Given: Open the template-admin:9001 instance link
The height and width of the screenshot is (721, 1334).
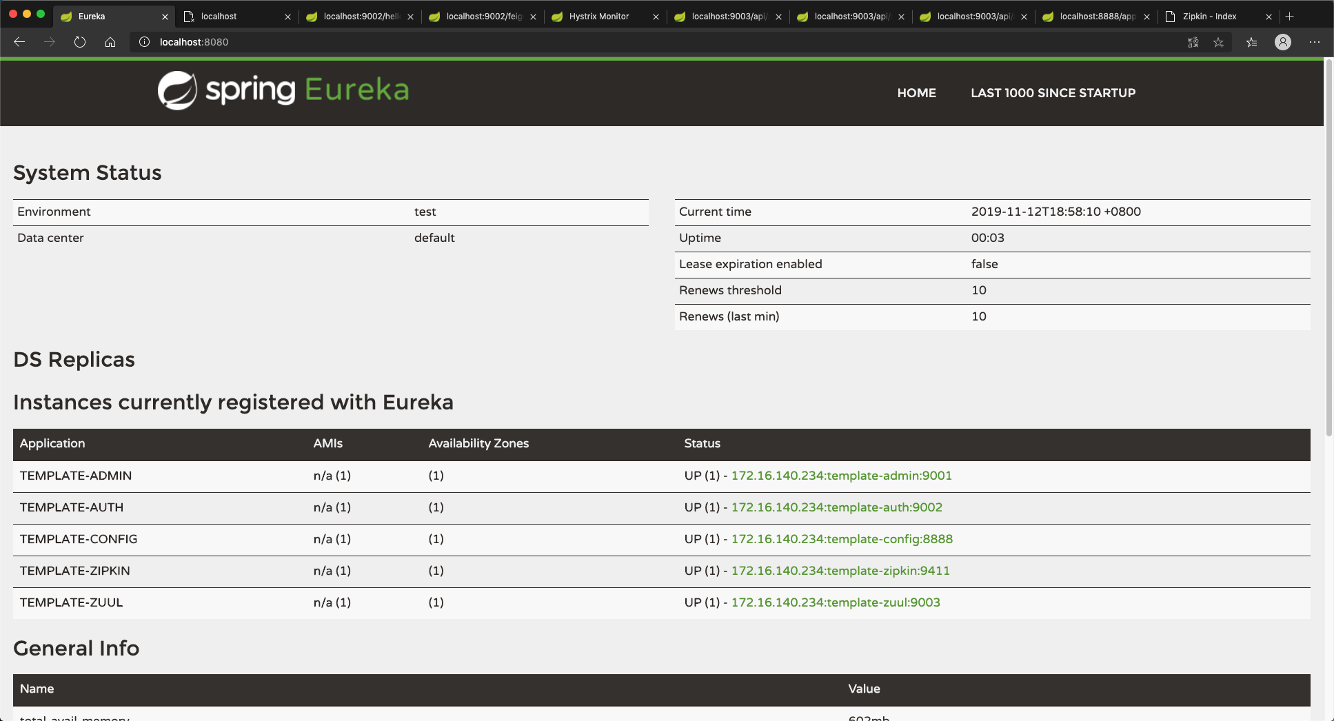Looking at the screenshot, I should [x=841, y=476].
